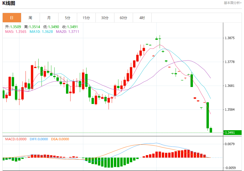Image resolution: width=244 pixels, height=171 pixels.
Task: Open the 60分 interval tab
Action: click(123, 18)
